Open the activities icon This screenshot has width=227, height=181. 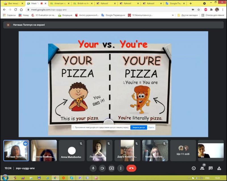pos(219,168)
